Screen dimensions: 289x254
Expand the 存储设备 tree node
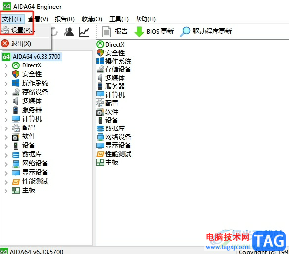click(6, 92)
